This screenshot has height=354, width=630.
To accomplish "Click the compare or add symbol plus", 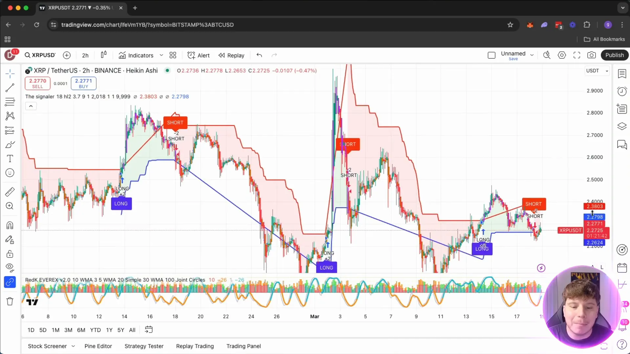I will pos(67,55).
